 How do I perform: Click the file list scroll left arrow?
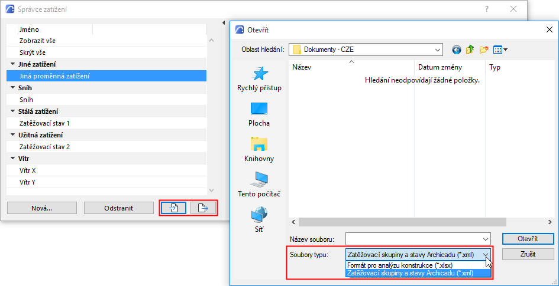point(293,222)
